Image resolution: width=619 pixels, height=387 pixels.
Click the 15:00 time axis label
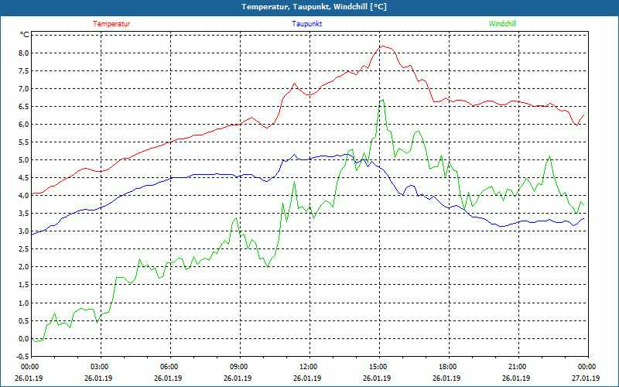tap(378, 366)
